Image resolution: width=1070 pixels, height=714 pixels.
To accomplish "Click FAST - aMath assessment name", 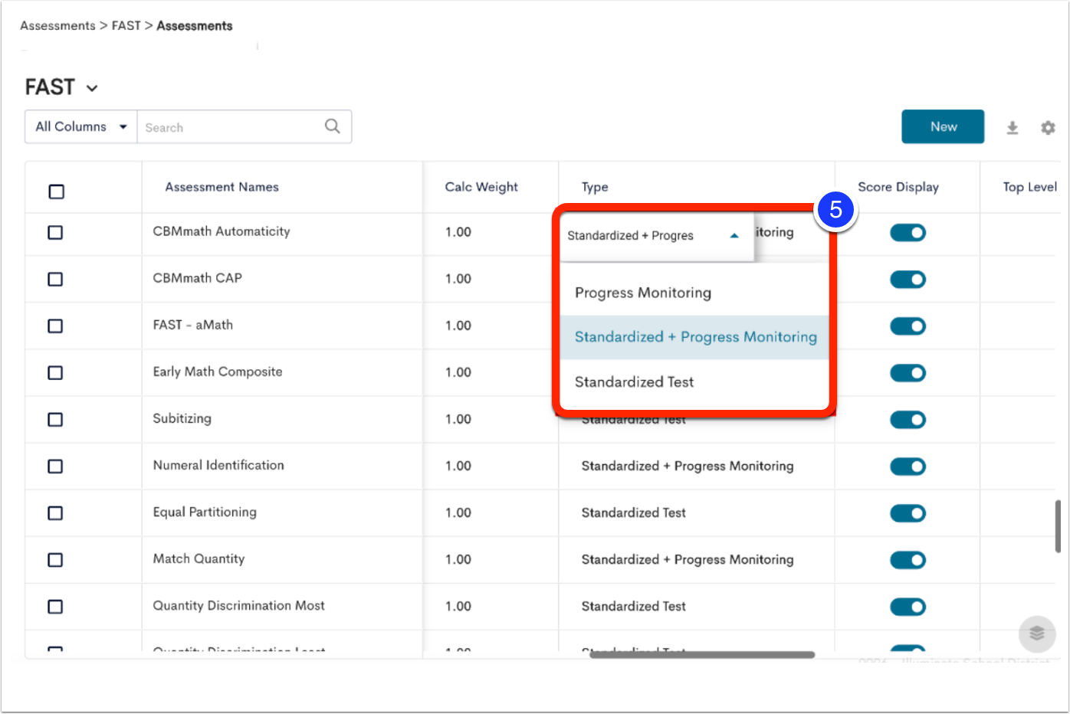I will pyautogui.click(x=192, y=325).
